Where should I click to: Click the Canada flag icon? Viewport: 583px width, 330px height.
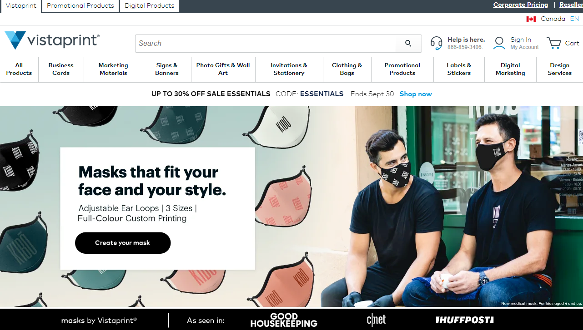531,19
